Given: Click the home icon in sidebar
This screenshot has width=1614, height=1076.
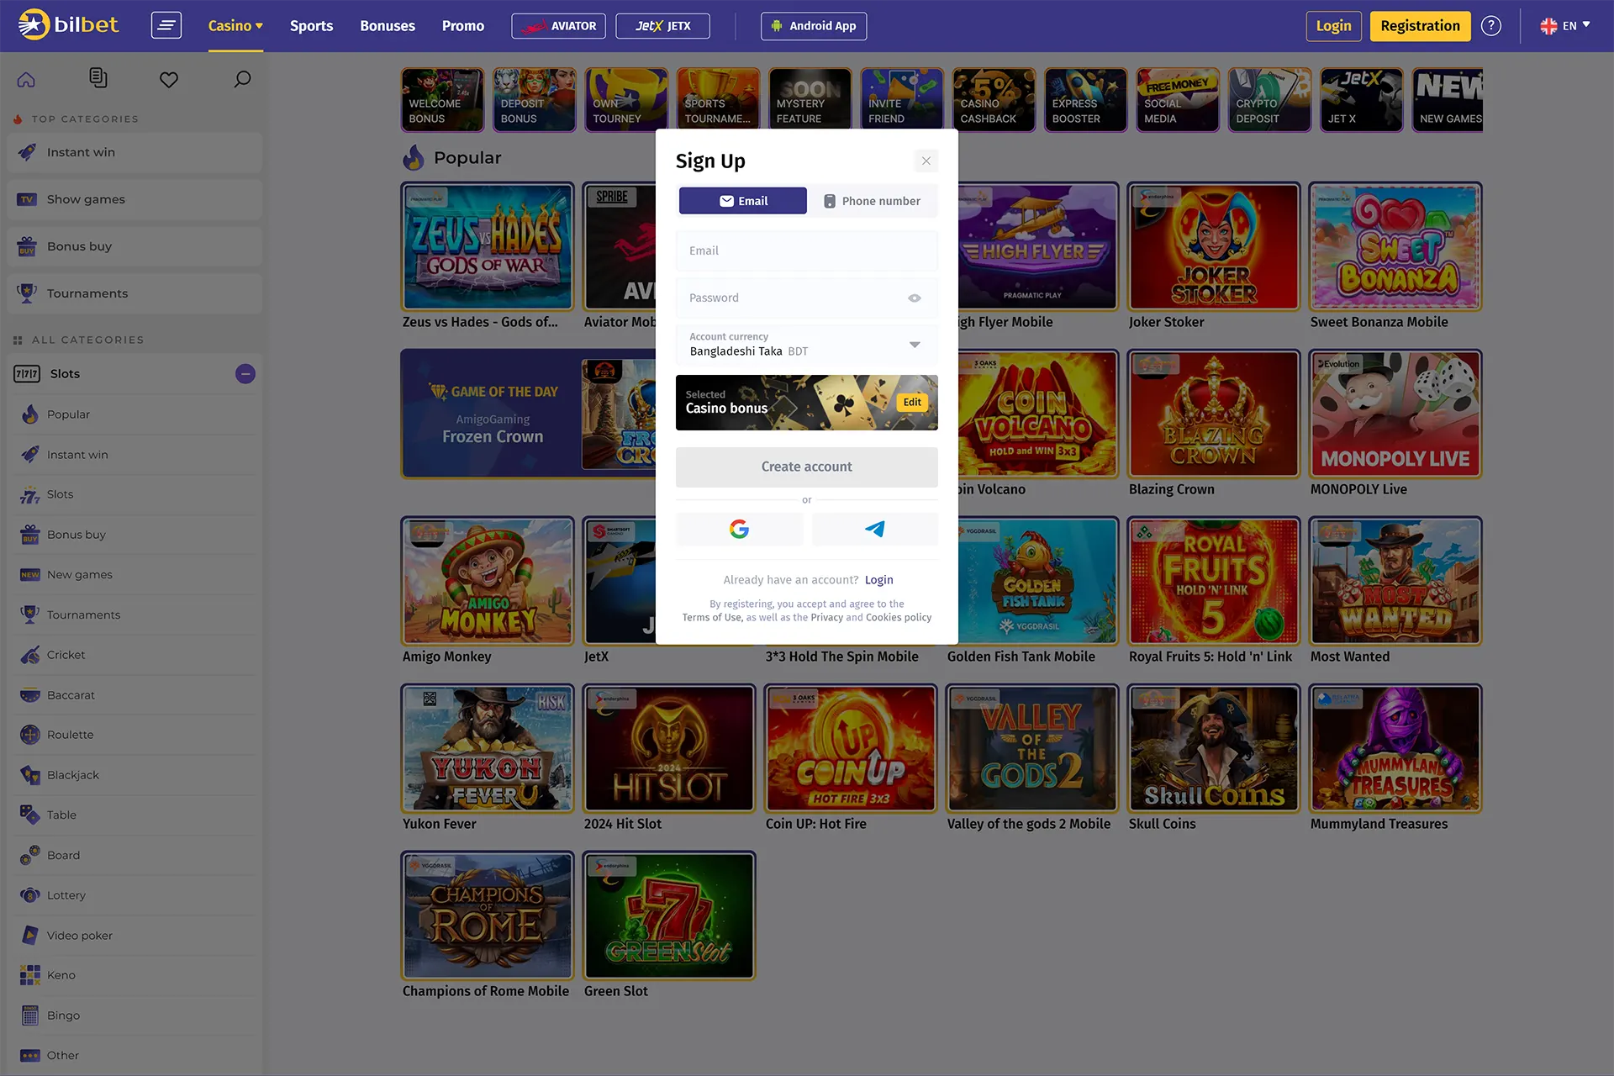Looking at the screenshot, I should [26, 79].
